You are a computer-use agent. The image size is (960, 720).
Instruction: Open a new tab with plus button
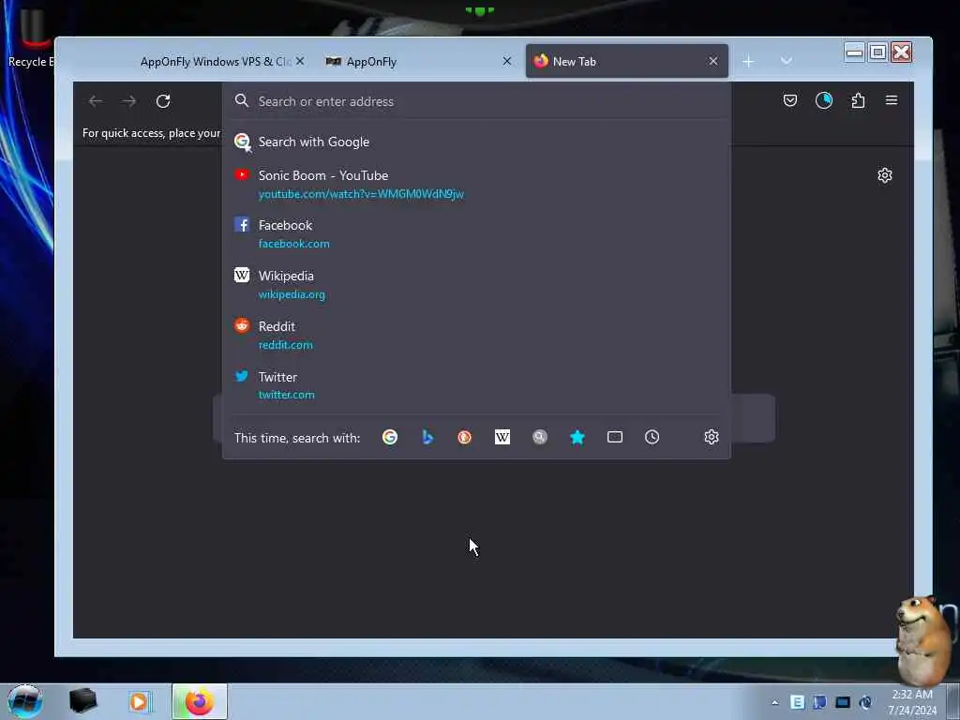pos(748,61)
